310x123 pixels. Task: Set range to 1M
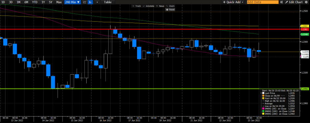pyautogui.click(x=18, y=2)
